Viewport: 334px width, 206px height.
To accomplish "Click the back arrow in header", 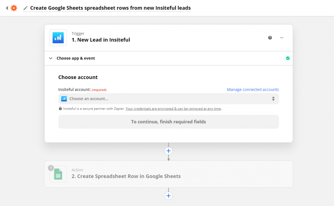I will pos(7,8).
